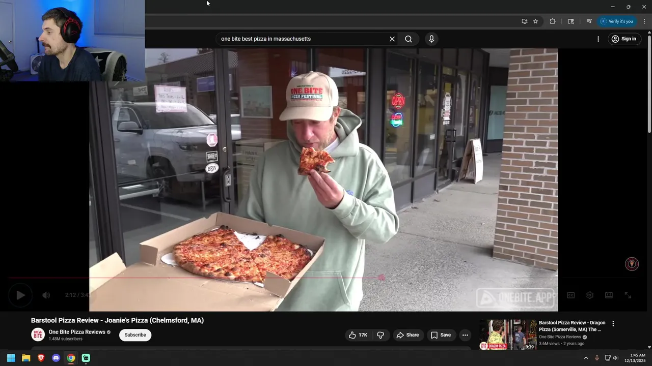Screen dimensions: 652x366
Task: Click the microphone tray icon
Action: [597, 358]
